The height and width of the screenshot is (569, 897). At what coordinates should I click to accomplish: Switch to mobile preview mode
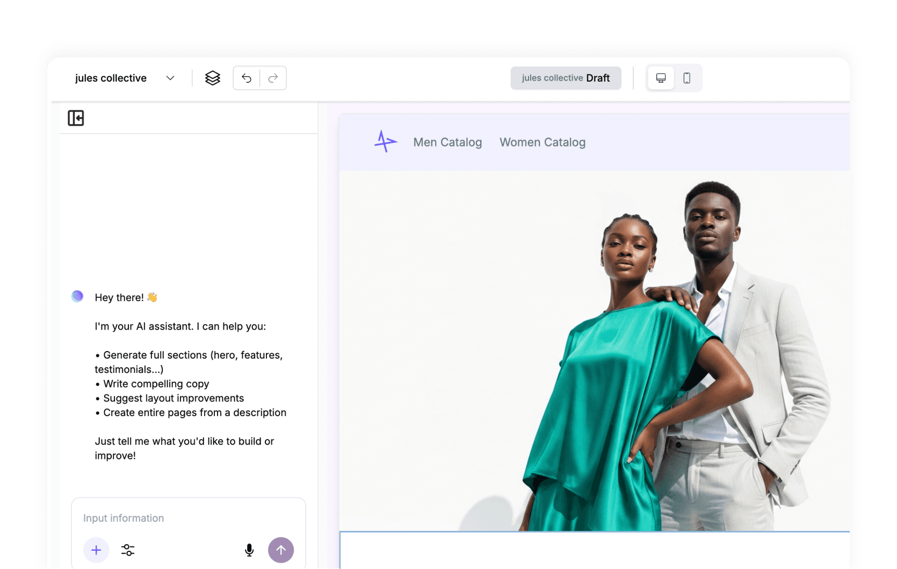687,78
